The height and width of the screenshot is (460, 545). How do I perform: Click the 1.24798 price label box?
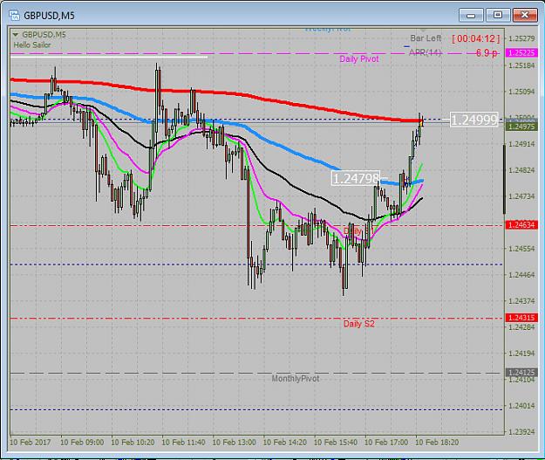[356, 178]
